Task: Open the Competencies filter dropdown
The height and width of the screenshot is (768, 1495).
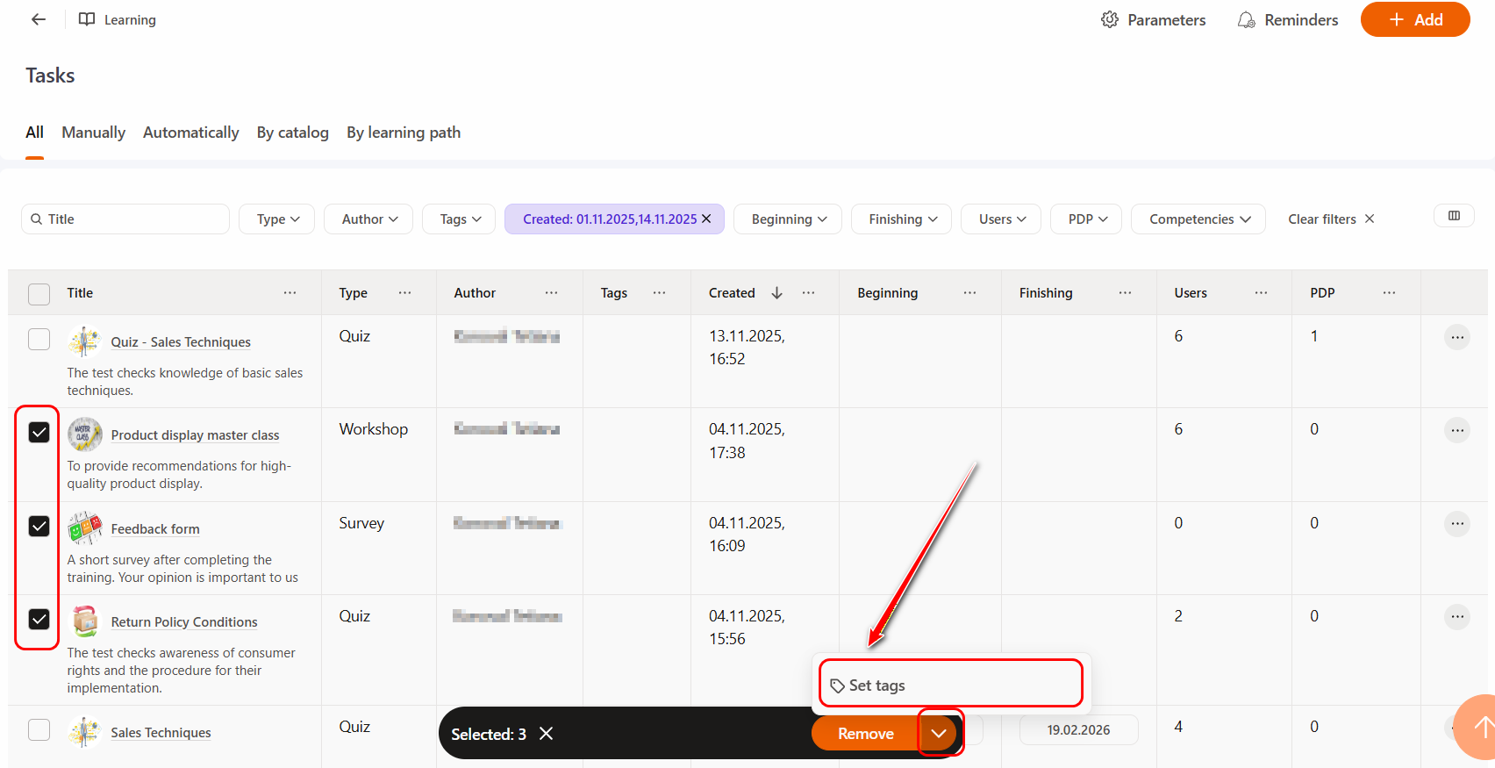Action: click(1199, 219)
